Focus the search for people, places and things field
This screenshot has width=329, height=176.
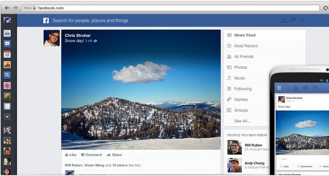pos(90,20)
